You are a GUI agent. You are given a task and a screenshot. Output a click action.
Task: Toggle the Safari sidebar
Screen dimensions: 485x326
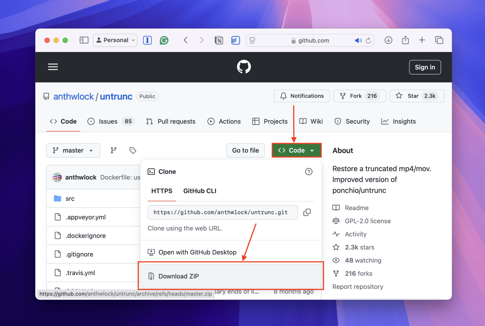pos(84,40)
